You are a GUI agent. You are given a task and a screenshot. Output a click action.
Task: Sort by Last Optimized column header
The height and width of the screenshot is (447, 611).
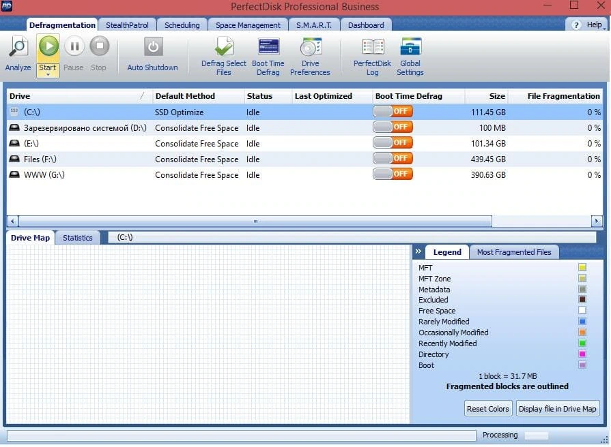coord(332,96)
